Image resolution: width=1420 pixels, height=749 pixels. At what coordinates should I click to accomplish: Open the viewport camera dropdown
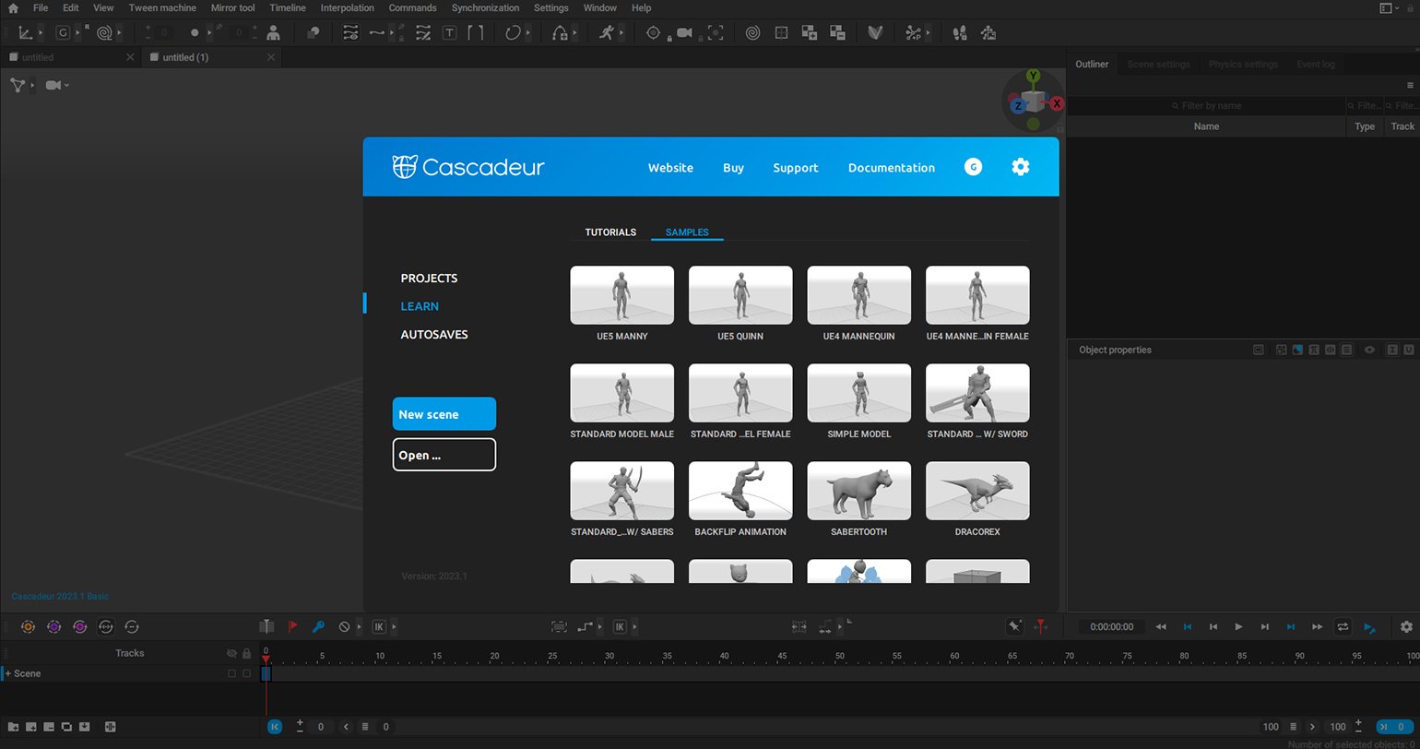57,85
